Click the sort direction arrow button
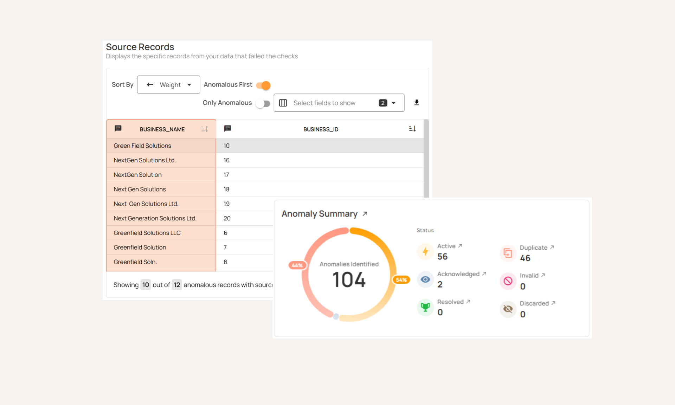Viewport: 675px width, 405px height. coord(150,85)
